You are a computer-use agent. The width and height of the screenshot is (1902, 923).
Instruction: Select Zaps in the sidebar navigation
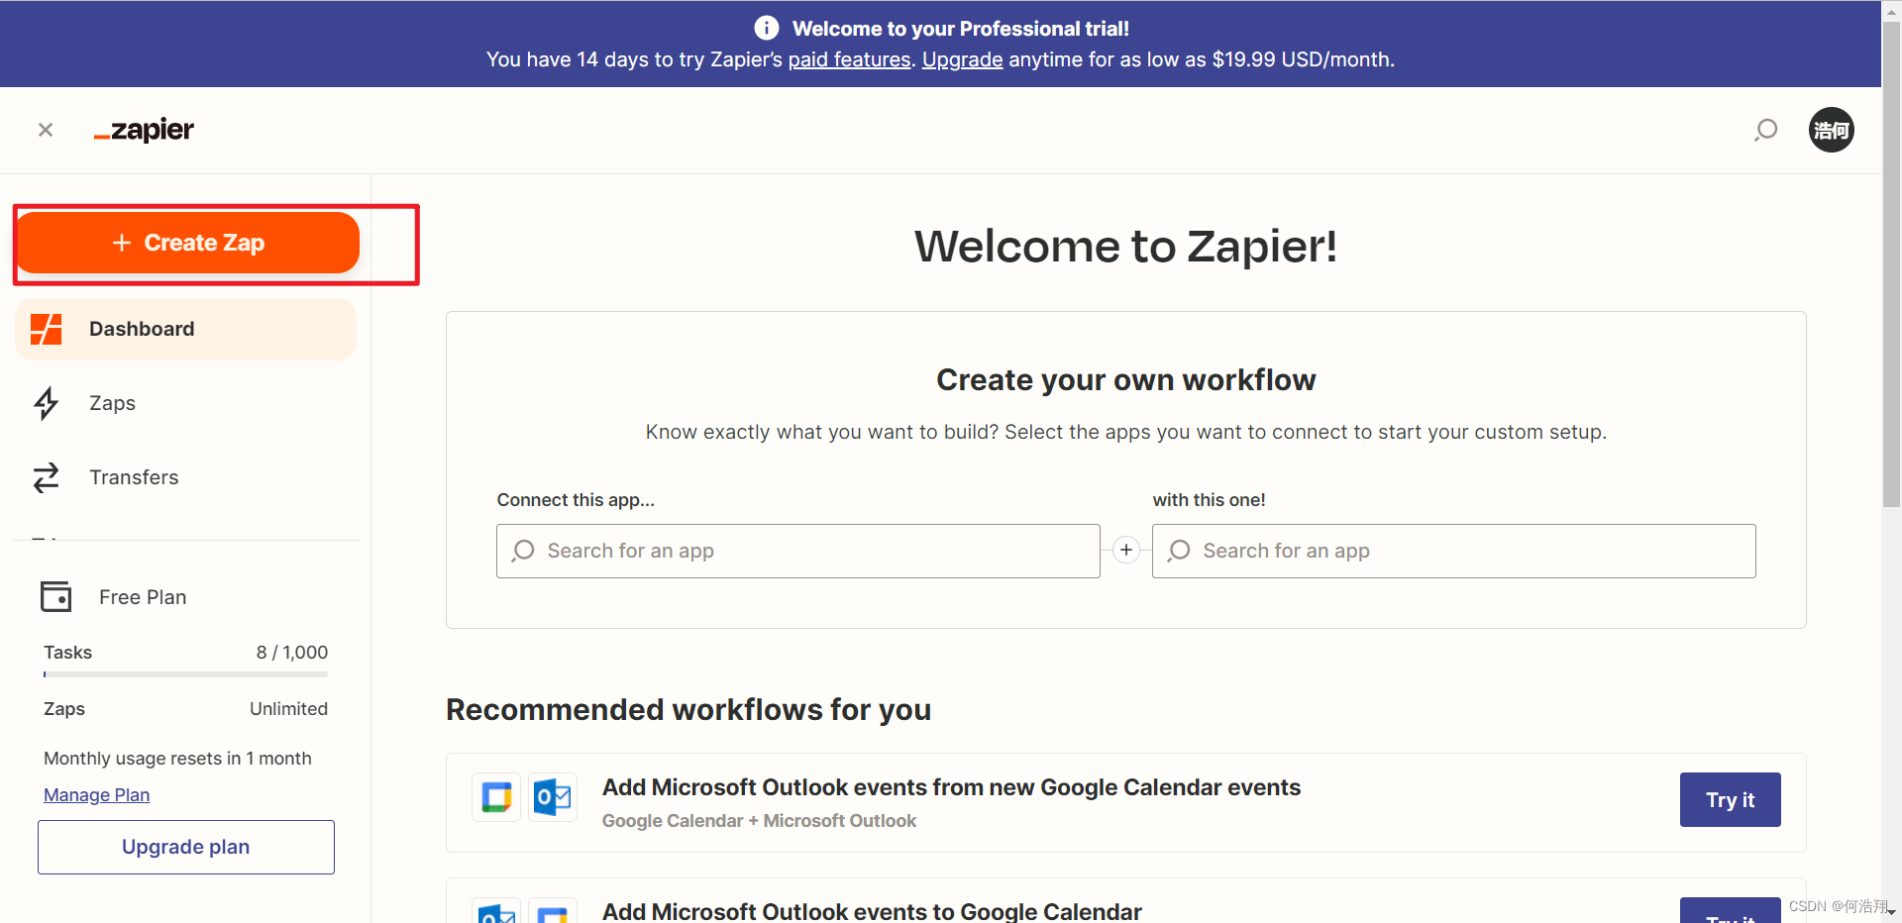point(111,403)
